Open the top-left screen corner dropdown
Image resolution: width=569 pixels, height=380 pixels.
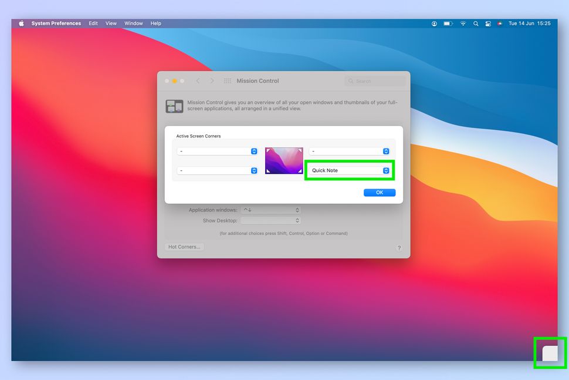pos(217,151)
